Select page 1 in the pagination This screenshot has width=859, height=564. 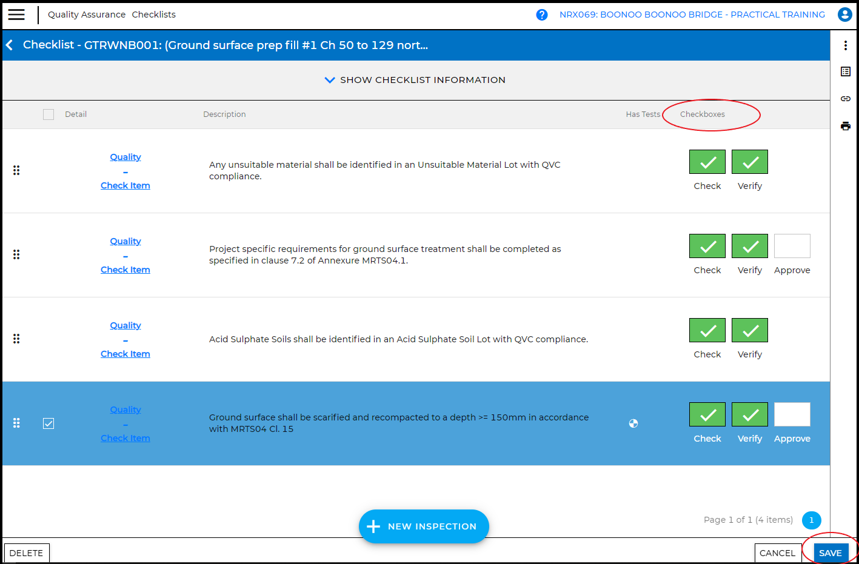(811, 520)
